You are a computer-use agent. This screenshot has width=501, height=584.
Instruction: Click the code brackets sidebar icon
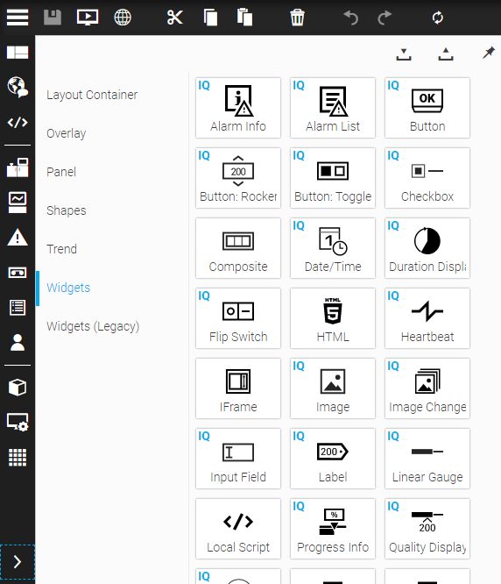(x=18, y=122)
